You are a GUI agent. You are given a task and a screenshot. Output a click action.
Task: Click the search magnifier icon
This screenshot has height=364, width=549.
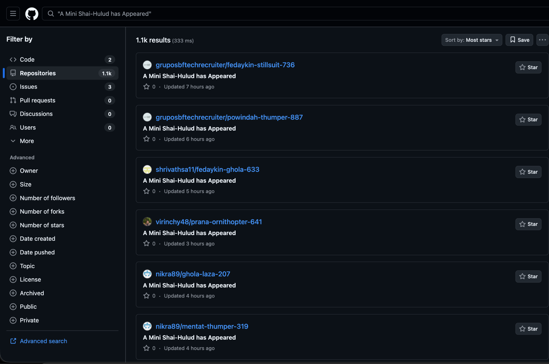click(x=51, y=13)
